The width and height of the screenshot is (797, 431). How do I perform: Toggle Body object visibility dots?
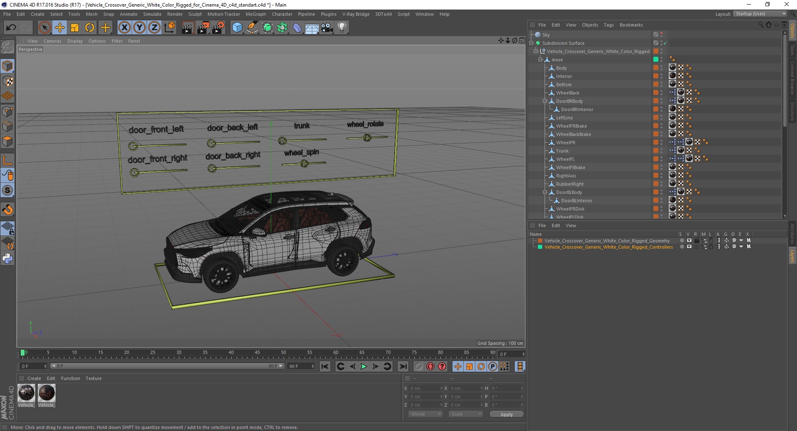pyautogui.click(x=662, y=68)
